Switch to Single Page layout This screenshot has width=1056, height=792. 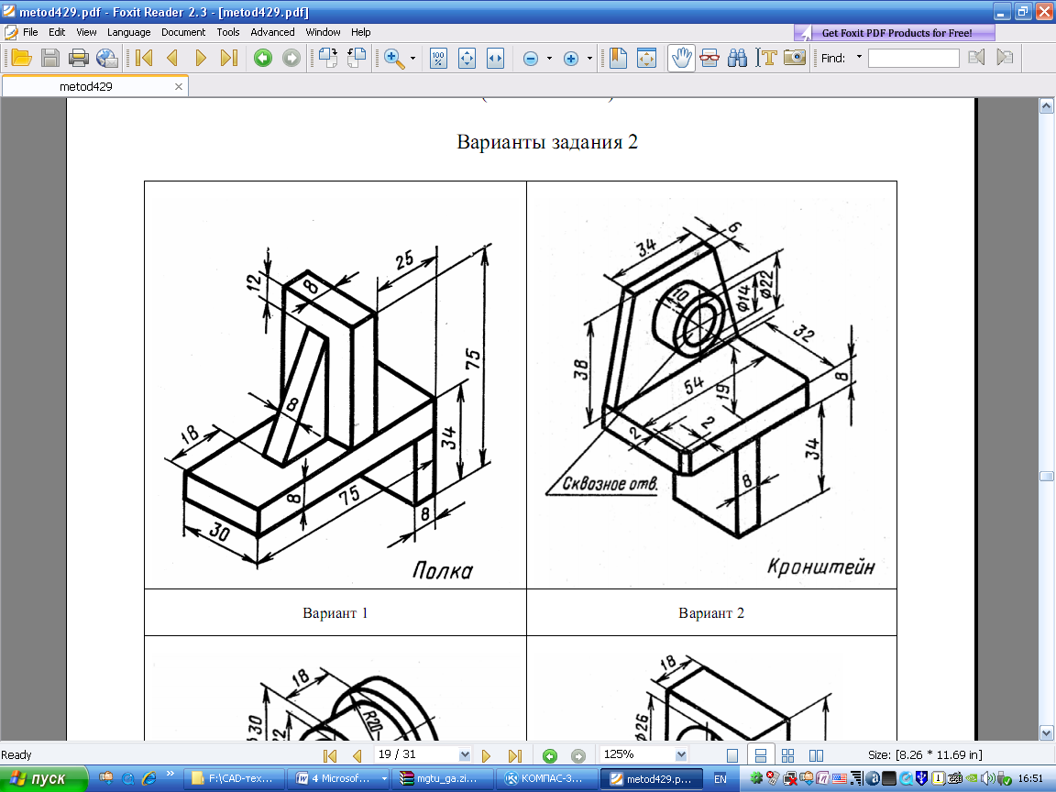[732, 755]
